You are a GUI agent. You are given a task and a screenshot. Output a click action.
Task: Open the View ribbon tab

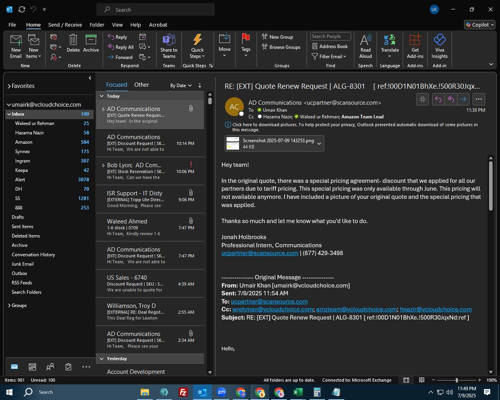coord(117,25)
